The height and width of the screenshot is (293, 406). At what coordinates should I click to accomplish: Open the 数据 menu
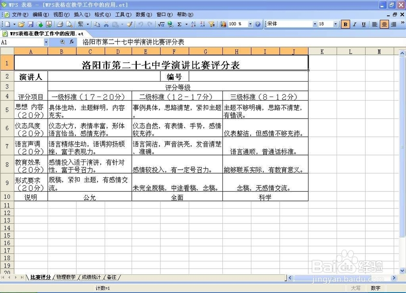(143, 15)
